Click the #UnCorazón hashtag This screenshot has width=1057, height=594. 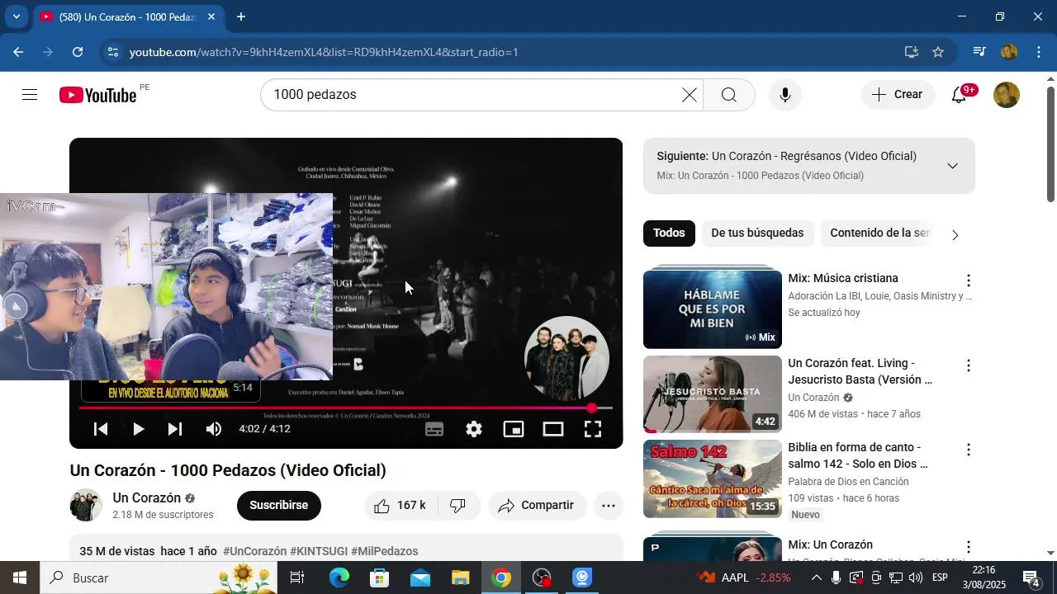point(255,551)
